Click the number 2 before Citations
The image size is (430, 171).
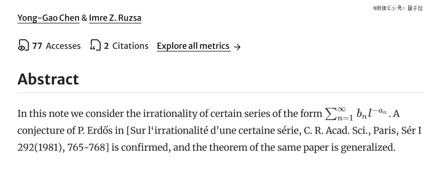pyautogui.click(x=106, y=46)
